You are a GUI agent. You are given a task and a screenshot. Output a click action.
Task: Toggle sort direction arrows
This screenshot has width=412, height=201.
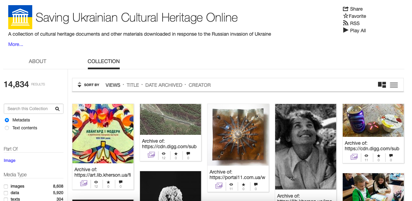coord(79,85)
